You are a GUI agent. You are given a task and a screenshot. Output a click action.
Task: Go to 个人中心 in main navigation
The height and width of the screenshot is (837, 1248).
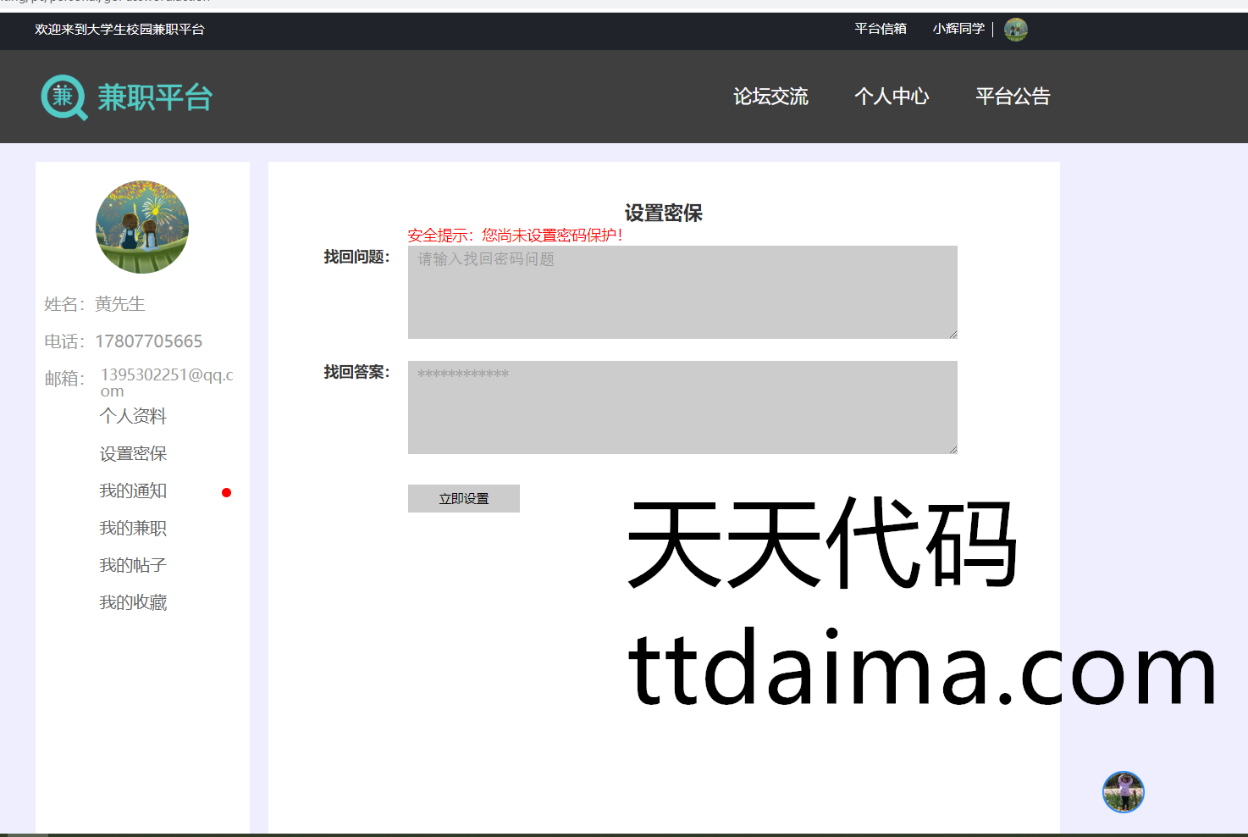point(892,97)
